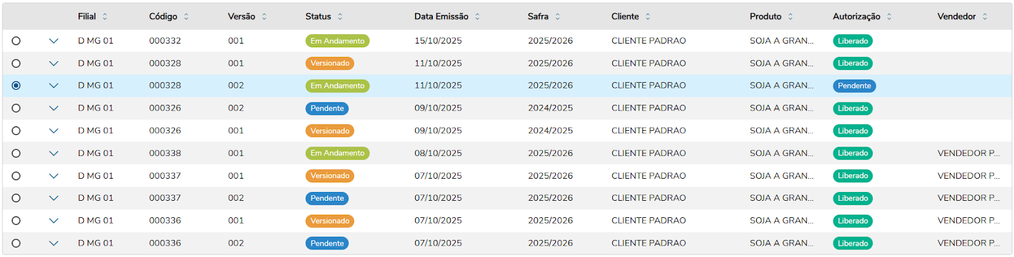Click the Código column sort icon
The height and width of the screenshot is (257, 1014).
[x=186, y=16]
